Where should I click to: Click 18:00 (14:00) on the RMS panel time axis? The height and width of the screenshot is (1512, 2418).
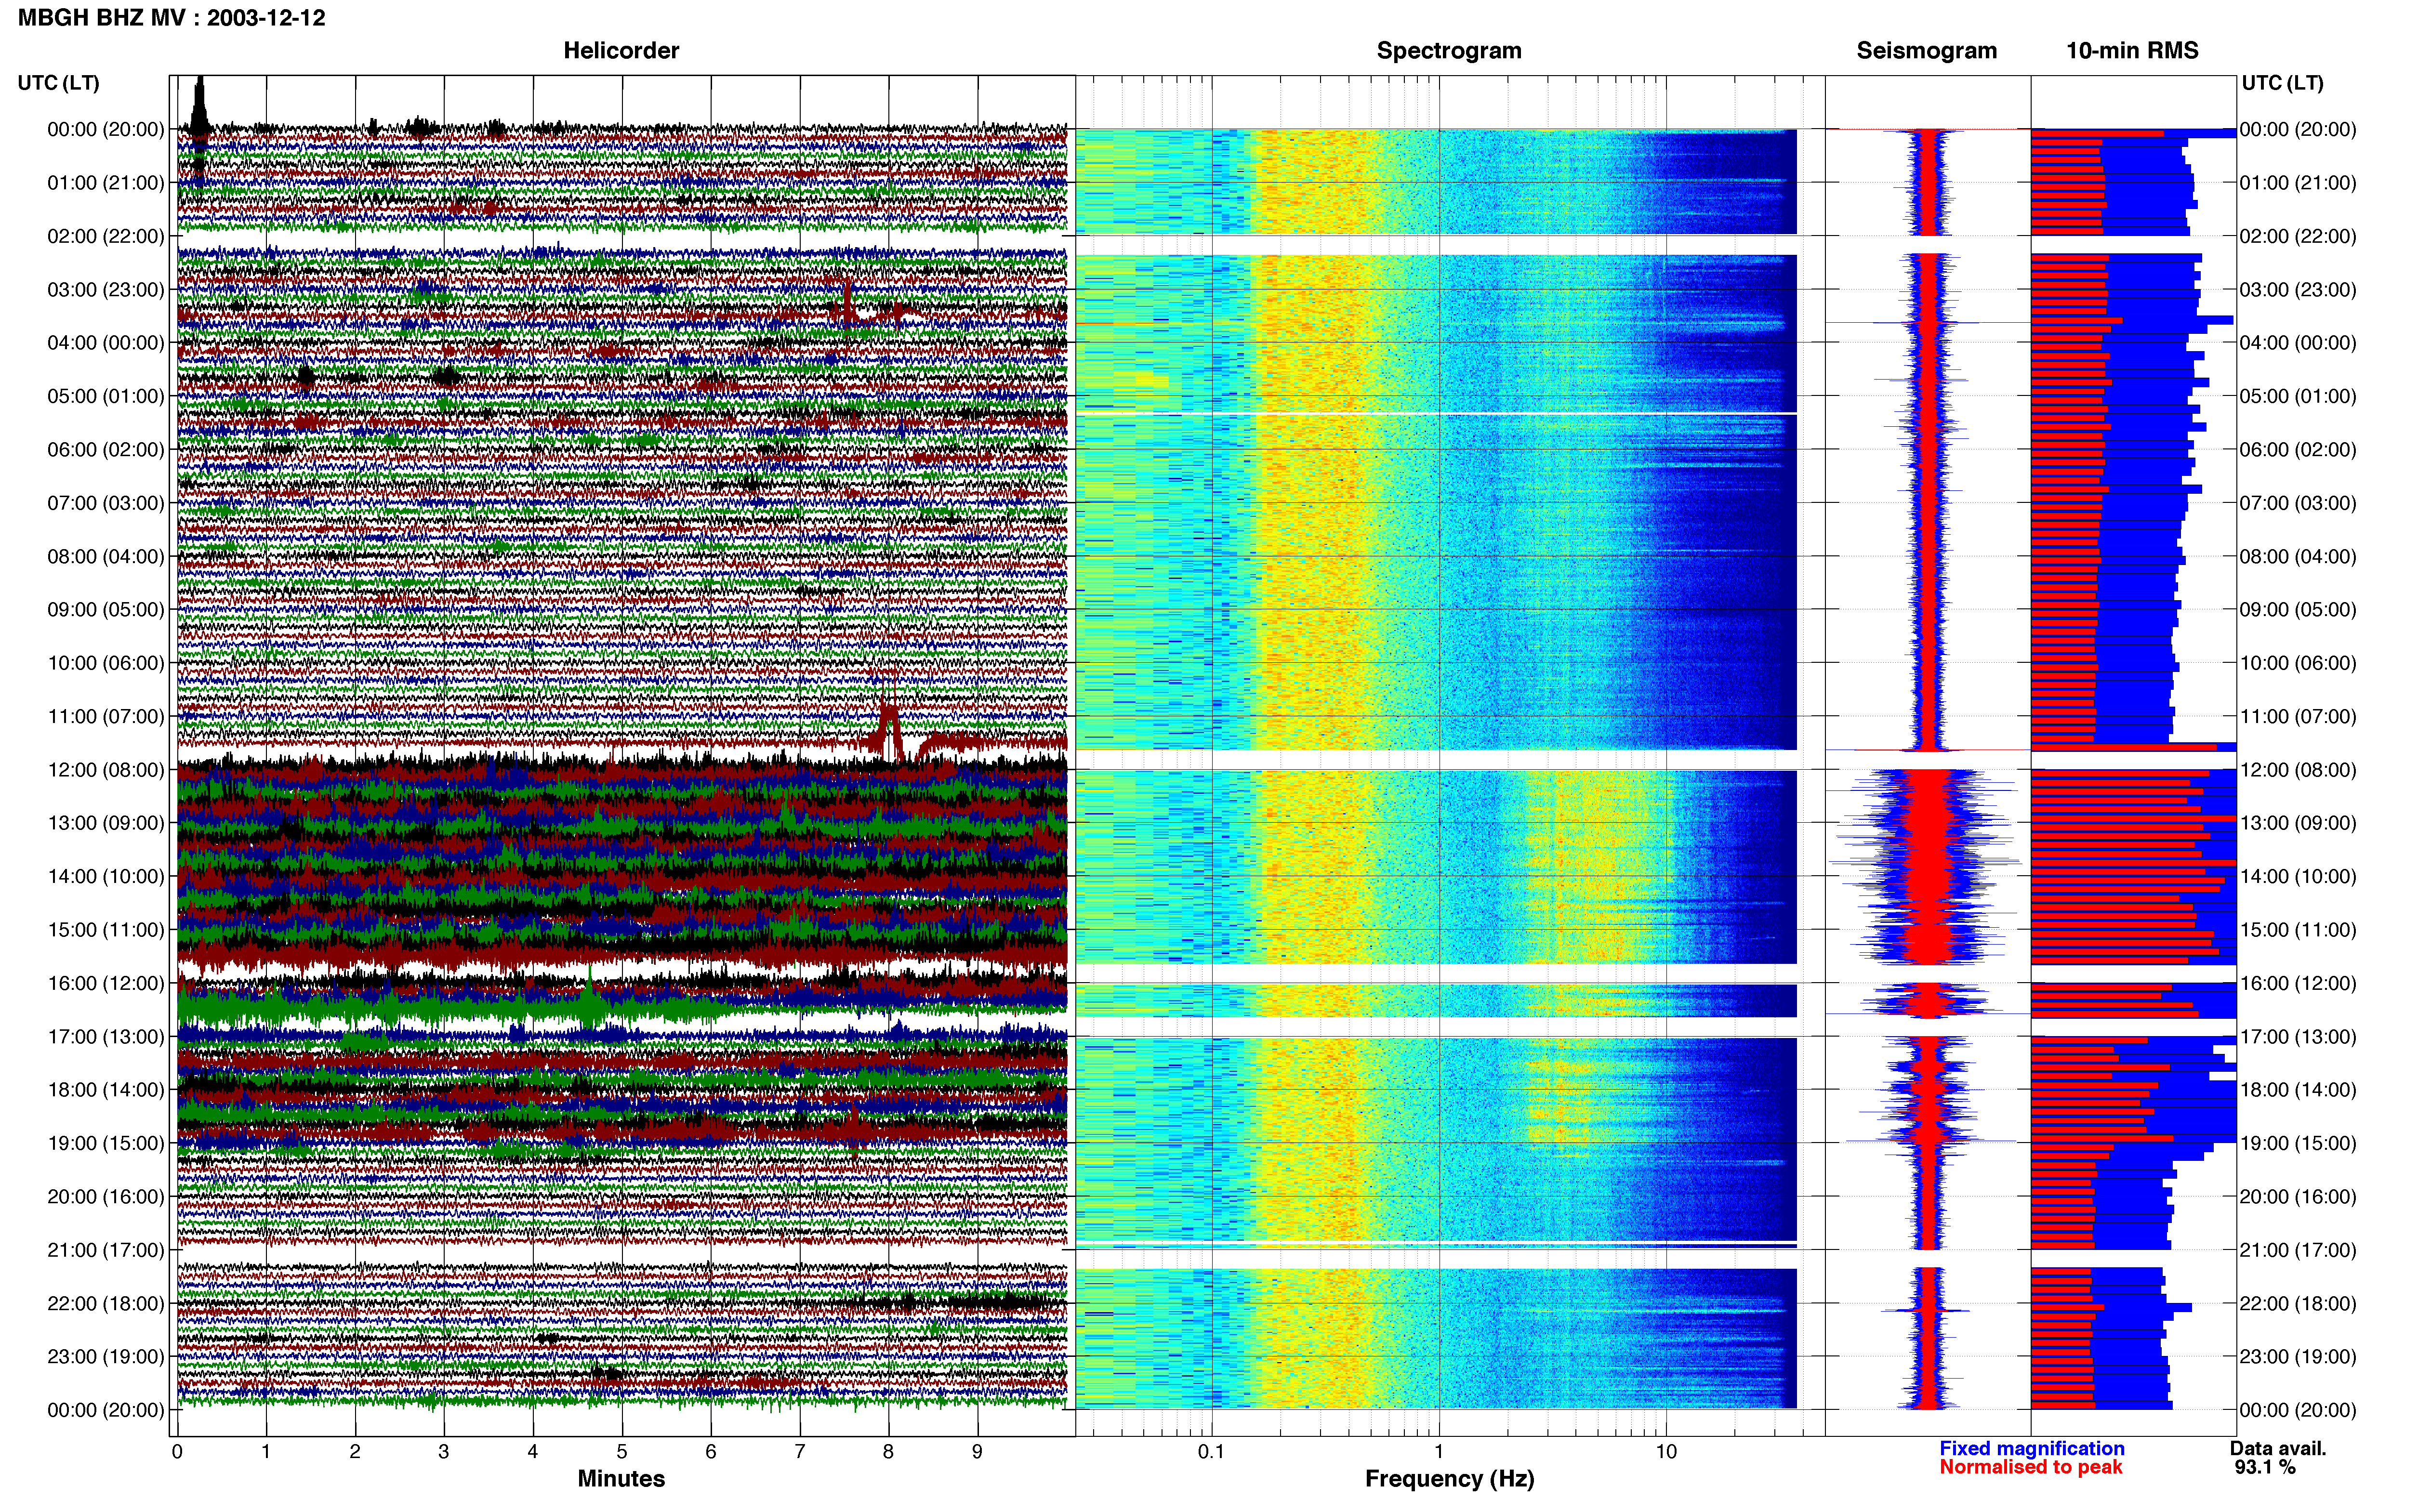tap(2298, 1090)
